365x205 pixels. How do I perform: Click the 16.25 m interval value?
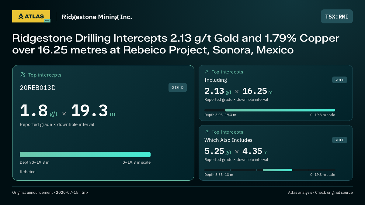point(257,91)
